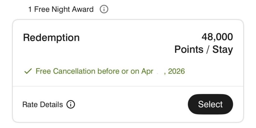Click the Redemption rate heading
The width and height of the screenshot is (256, 128).
click(x=51, y=38)
